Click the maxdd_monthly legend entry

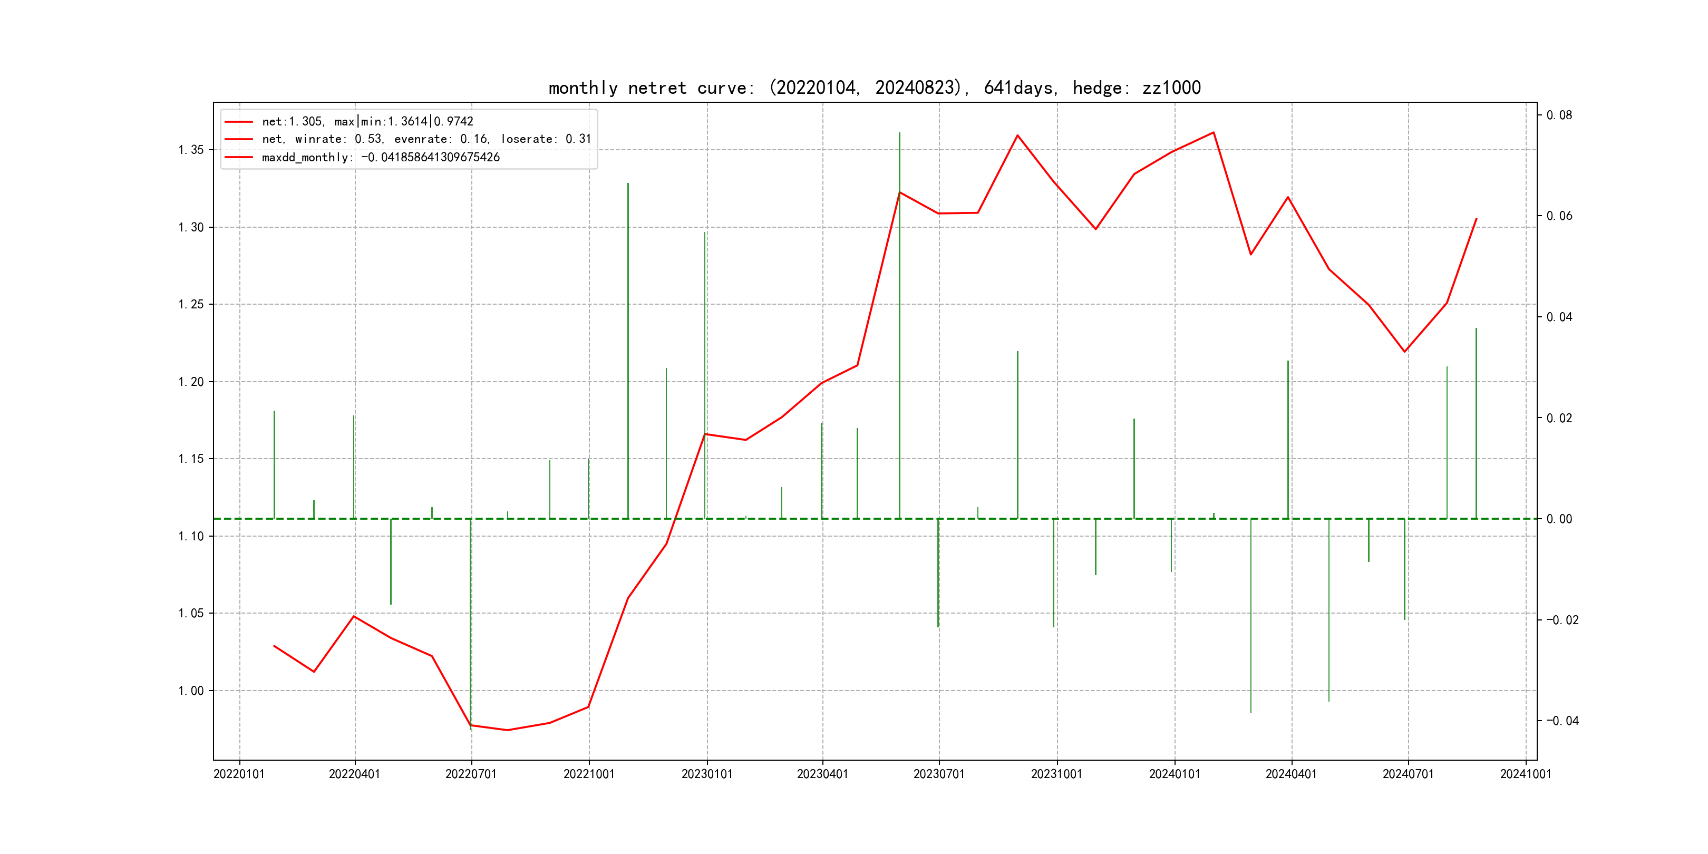pos(380,158)
